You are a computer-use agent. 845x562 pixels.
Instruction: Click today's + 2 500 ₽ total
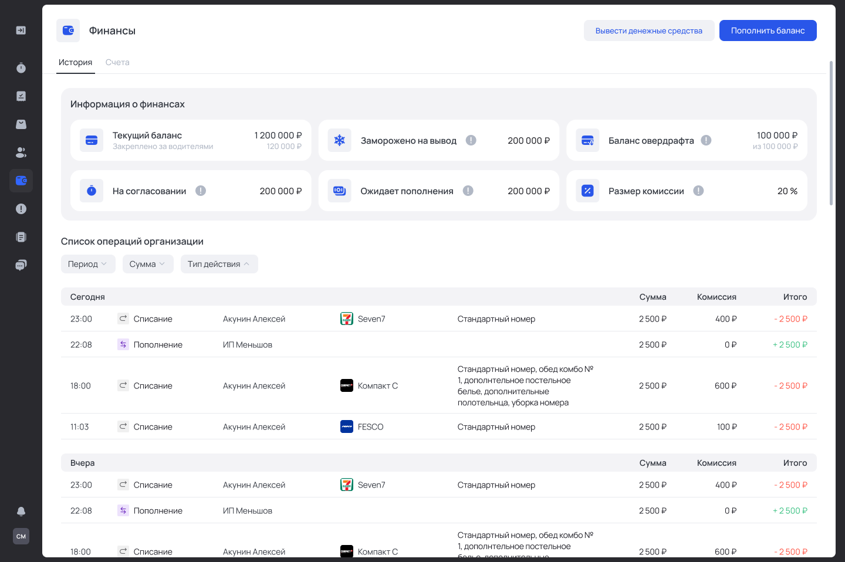tap(790, 344)
